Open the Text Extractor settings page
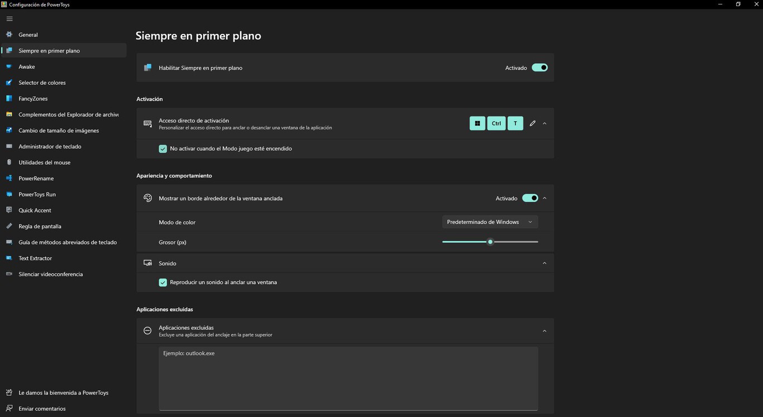 pos(35,258)
